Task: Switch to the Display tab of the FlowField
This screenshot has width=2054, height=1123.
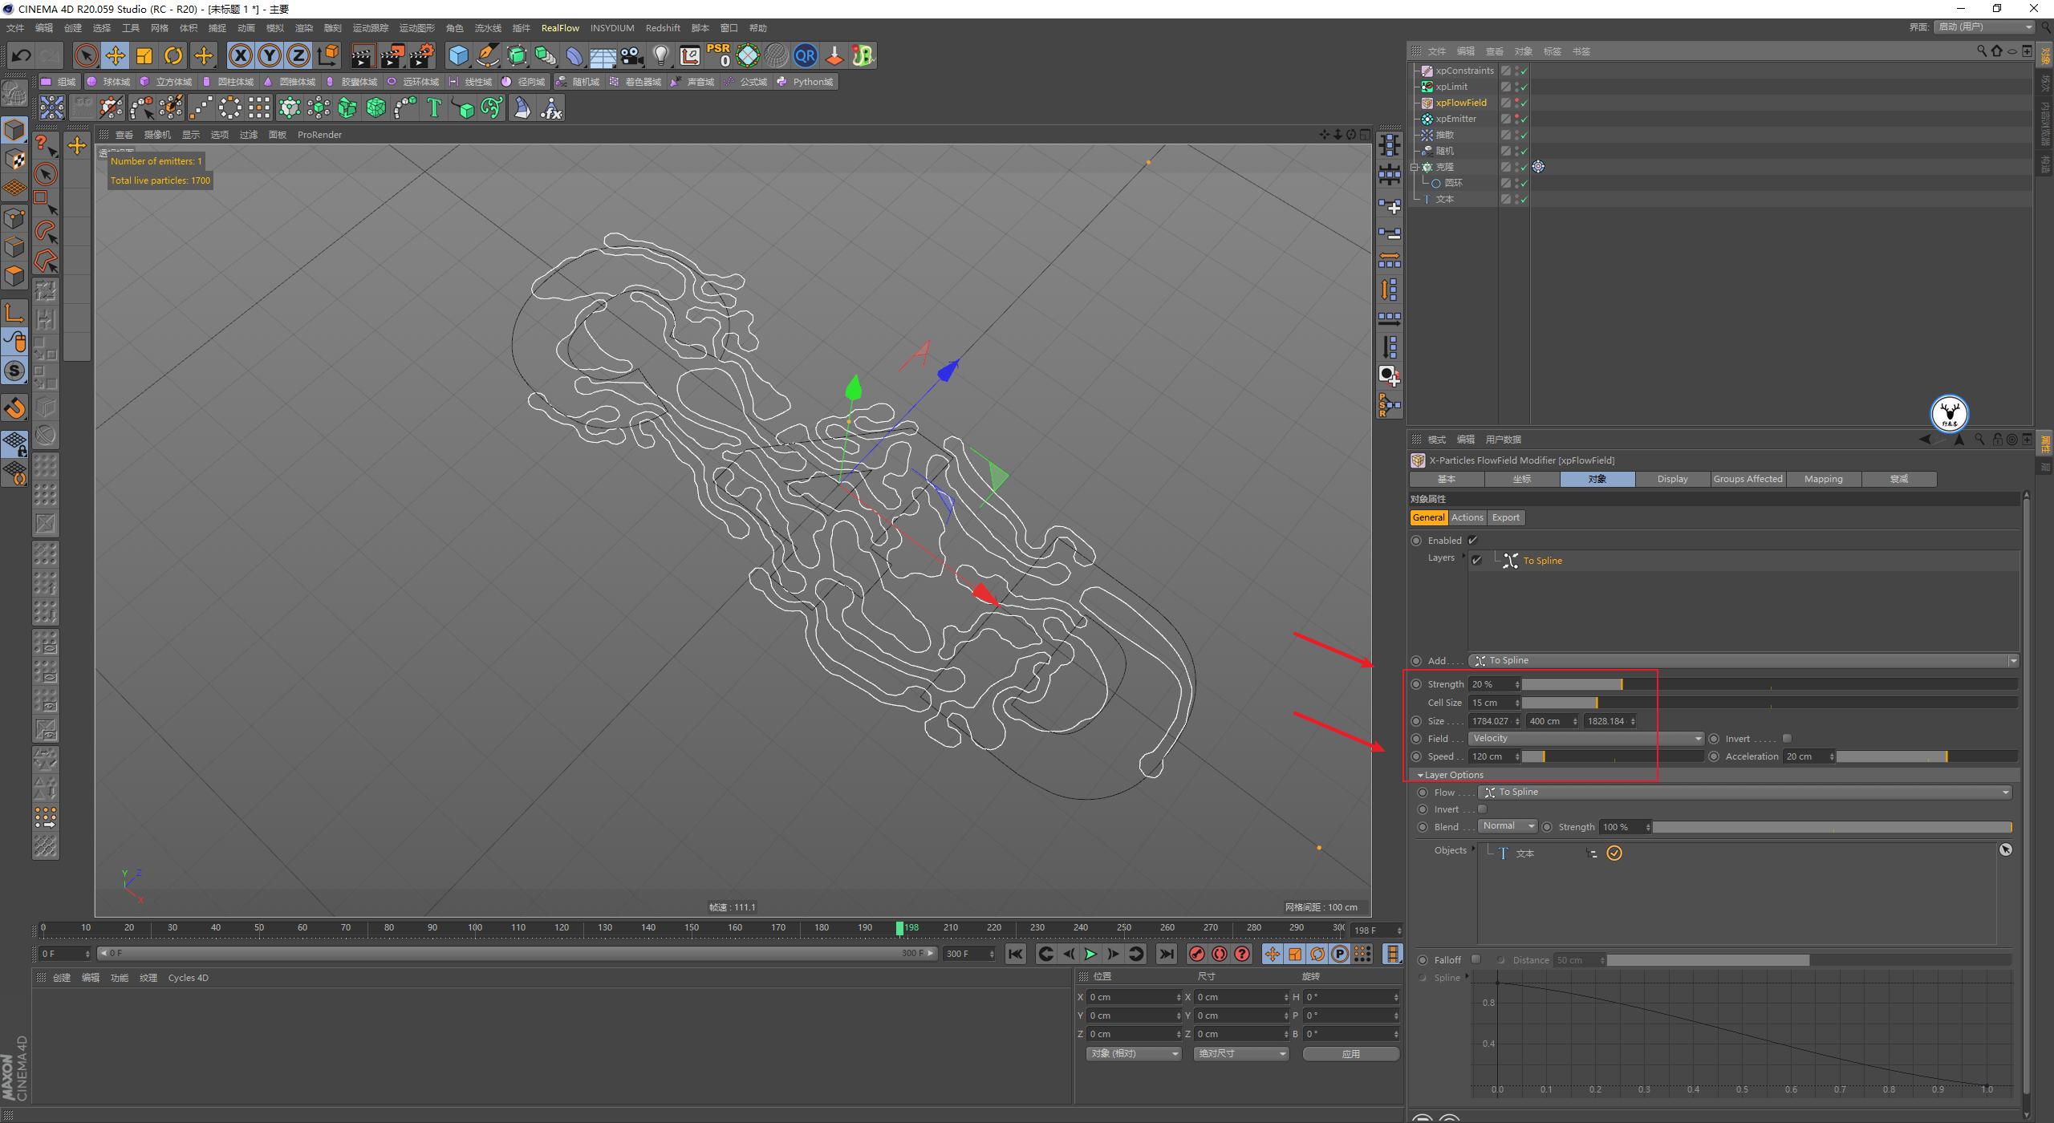Action: tap(1671, 479)
